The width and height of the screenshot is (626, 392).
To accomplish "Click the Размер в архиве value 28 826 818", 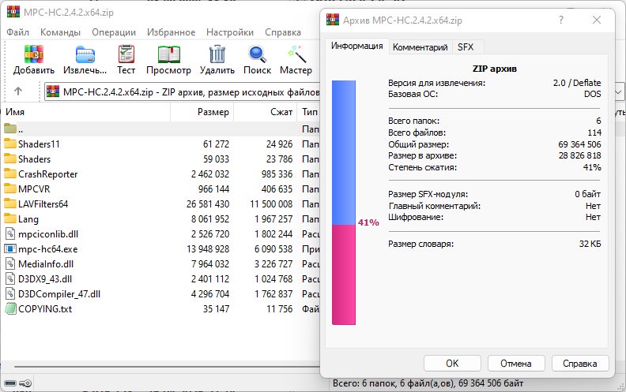I will 579,155.
